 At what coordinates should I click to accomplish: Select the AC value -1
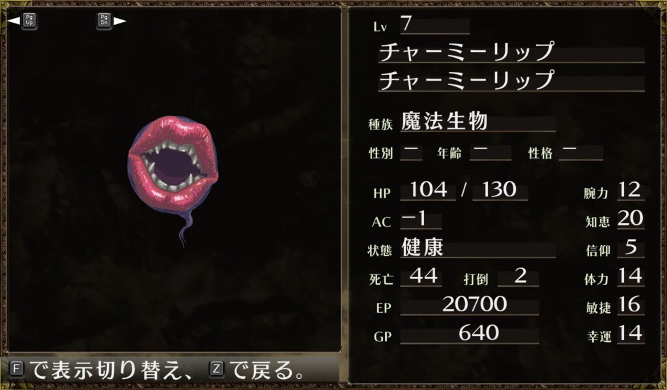[x=421, y=220]
